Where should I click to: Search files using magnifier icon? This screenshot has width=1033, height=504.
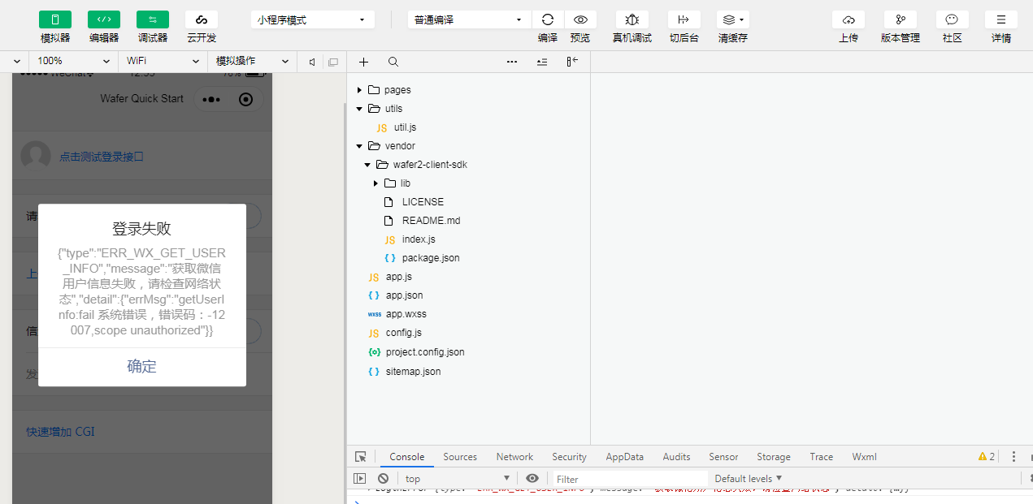(x=393, y=62)
